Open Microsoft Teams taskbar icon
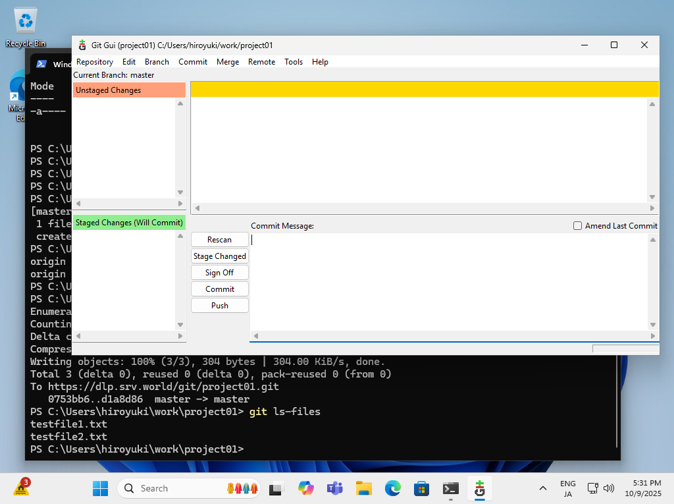The width and height of the screenshot is (674, 504). (x=335, y=488)
